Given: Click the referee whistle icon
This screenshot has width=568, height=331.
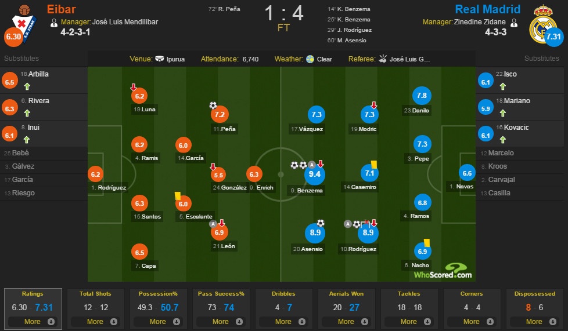Looking at the screenshot, I should coord(382,59).
